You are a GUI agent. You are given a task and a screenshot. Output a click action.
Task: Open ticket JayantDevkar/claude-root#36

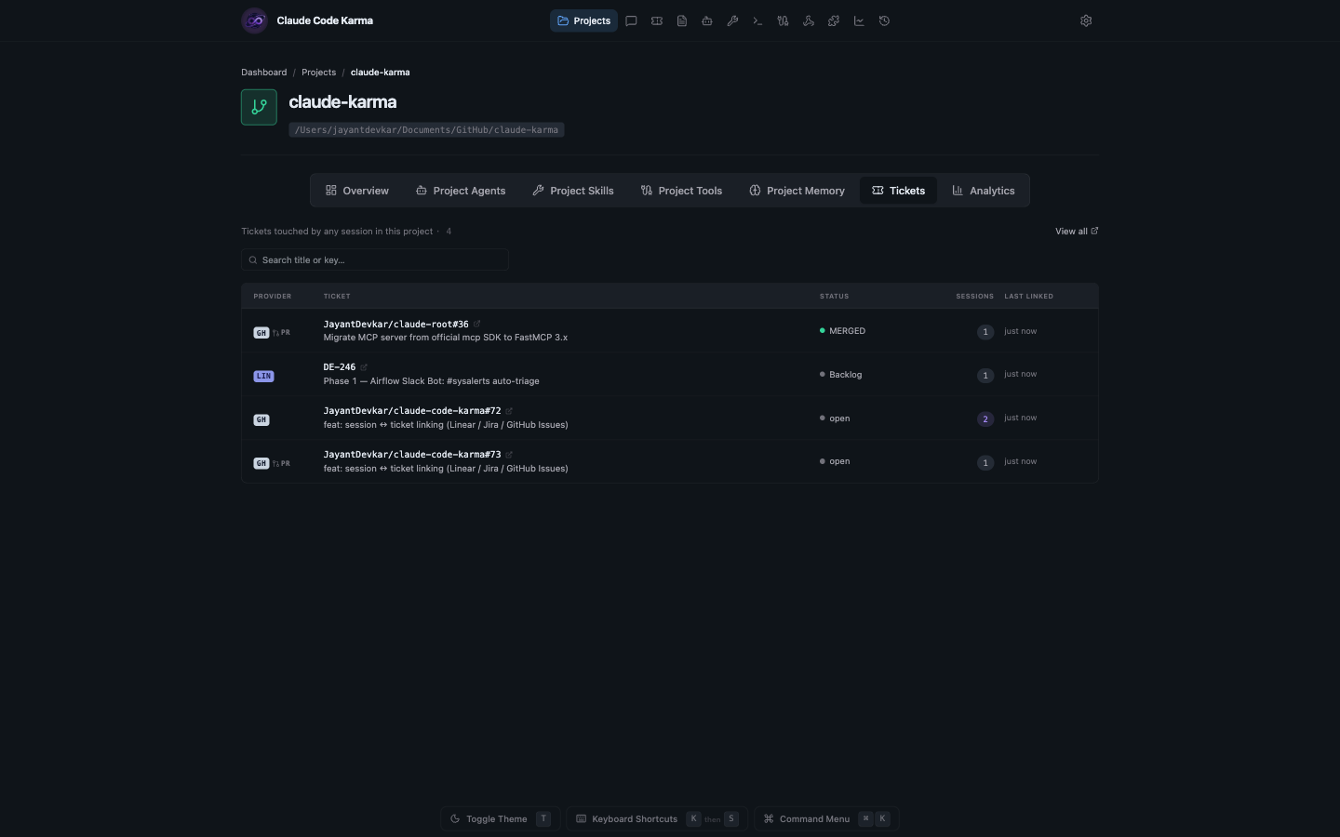[396, 325]
